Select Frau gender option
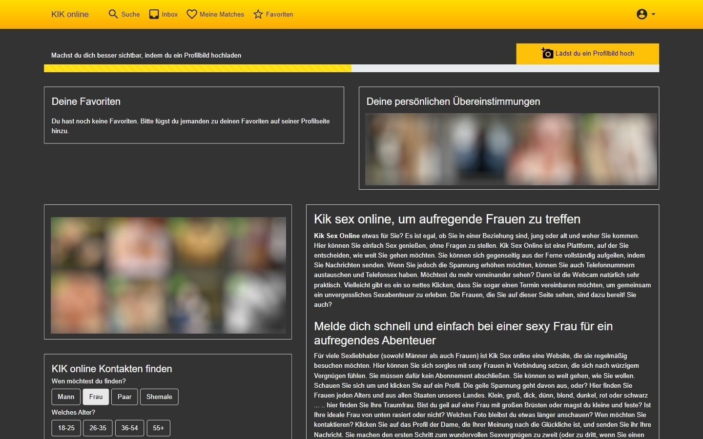Screen dimensions: 703x439 (96, 397)
